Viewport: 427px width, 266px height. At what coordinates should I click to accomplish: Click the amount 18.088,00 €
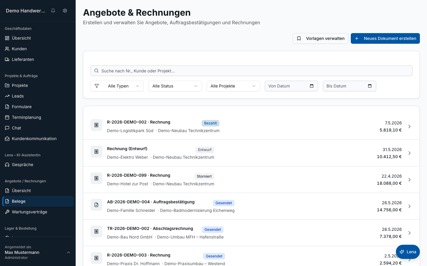point(389,183)
